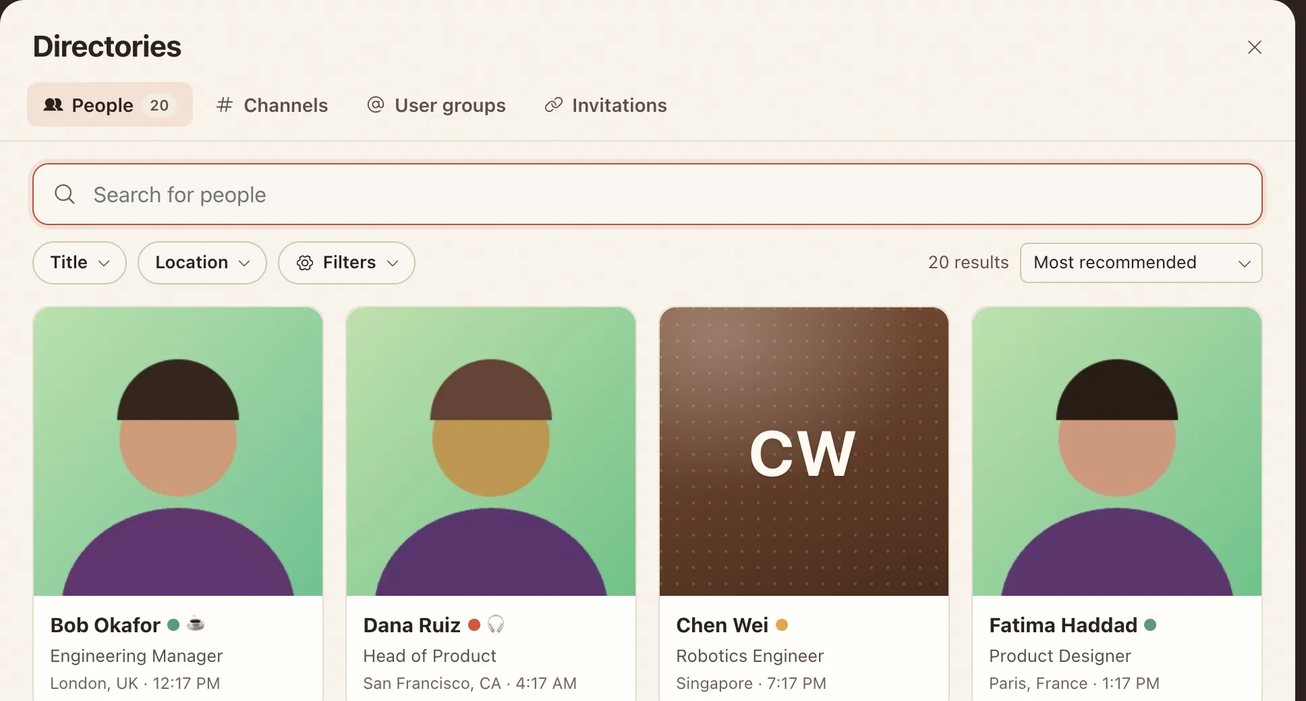Click the name Bob Okafor
Image resolution: width=1306 pixels, height=701 pixels.
(x=105, y=625)
